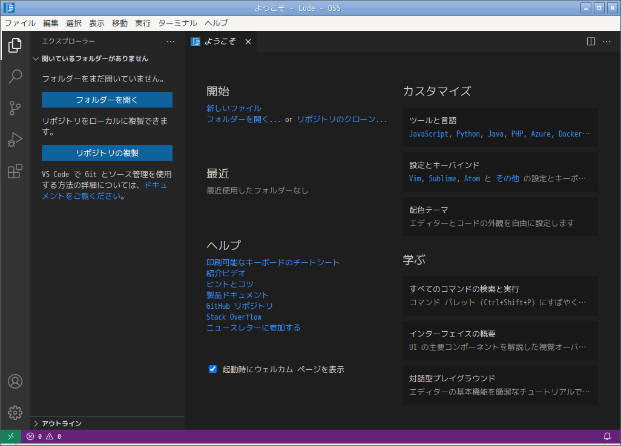
Task: Open the Manage gear icon
Action: pos(15,413)
